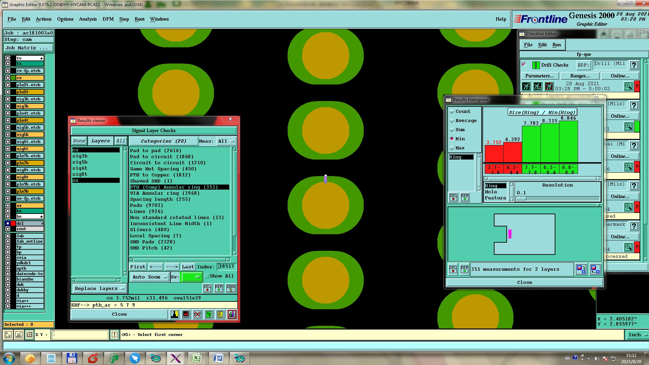The height and width of the screenshot is (365, 649).
Task: Click the Parameters... button
Action: pos(539,76)
